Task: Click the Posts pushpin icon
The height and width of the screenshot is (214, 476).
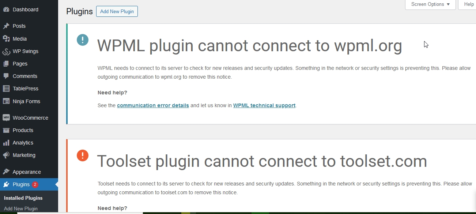Action: (6, 26)
